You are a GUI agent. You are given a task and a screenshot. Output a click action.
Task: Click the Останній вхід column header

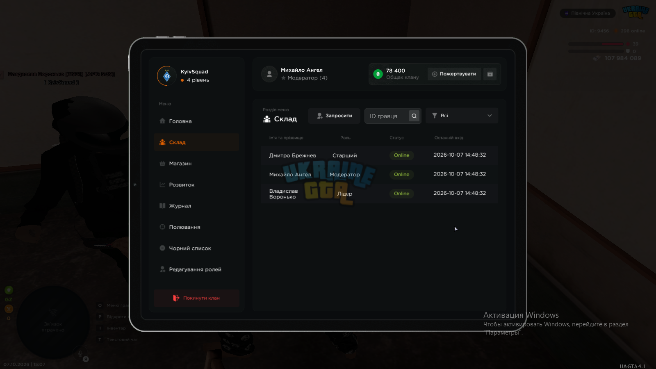point(449,138)
